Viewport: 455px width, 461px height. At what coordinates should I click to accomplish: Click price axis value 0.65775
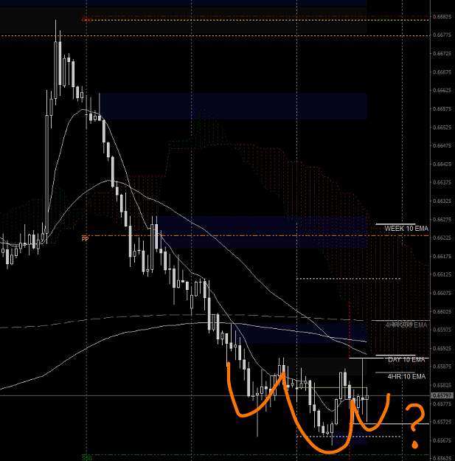442,403
